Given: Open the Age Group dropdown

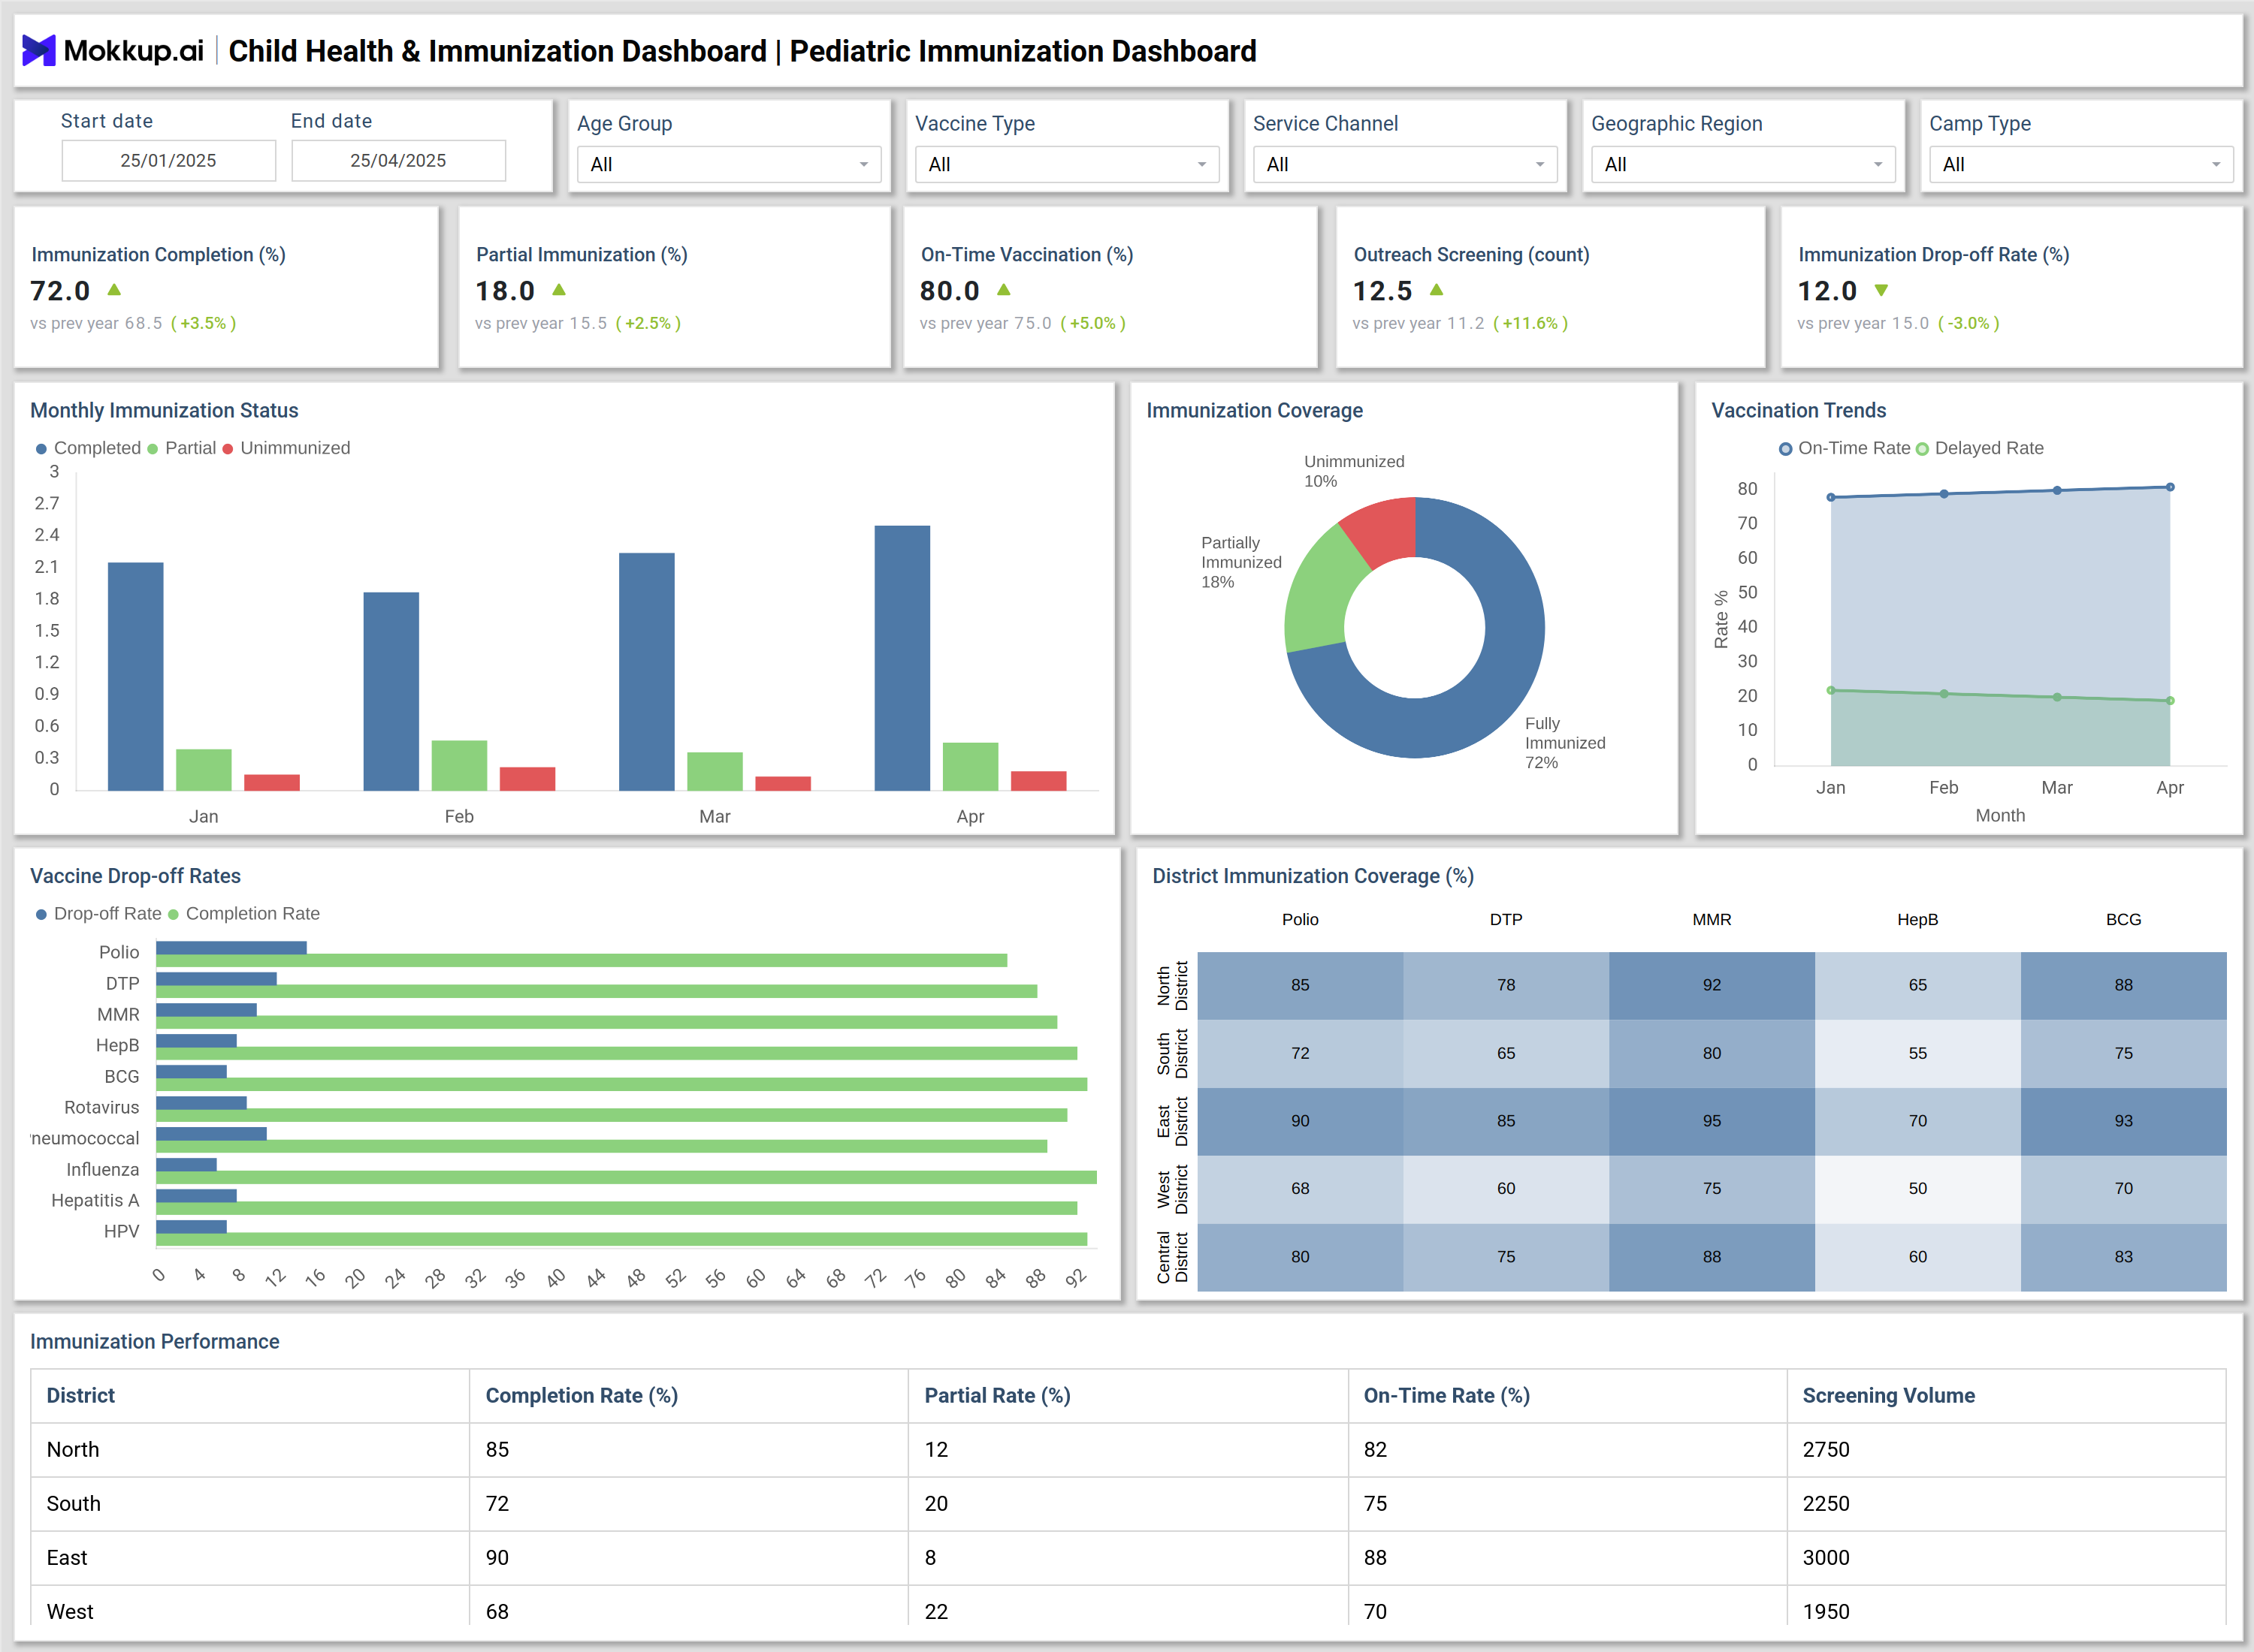Looking at the screenshot, I should click(728, 164).
